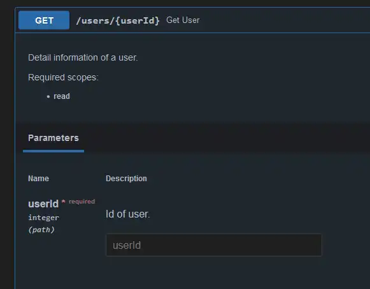This screenshot has width=370, height=289.
Task: Click the 'Id of user.' description text
Action: tap(127, 214)
